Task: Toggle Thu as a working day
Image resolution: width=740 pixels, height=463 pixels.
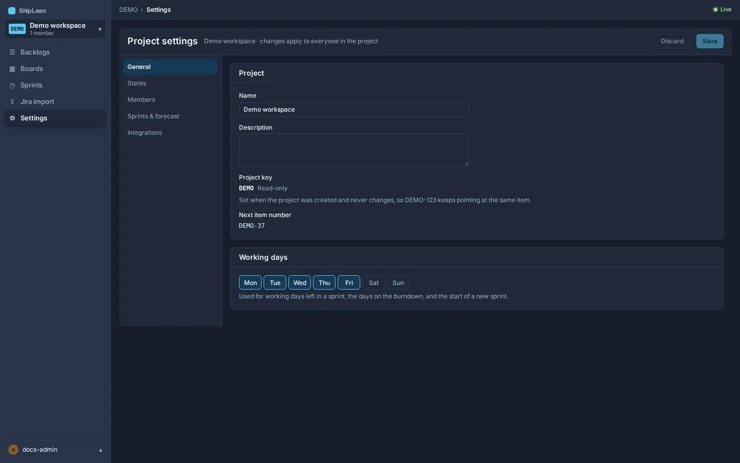Action: point(324,283)
